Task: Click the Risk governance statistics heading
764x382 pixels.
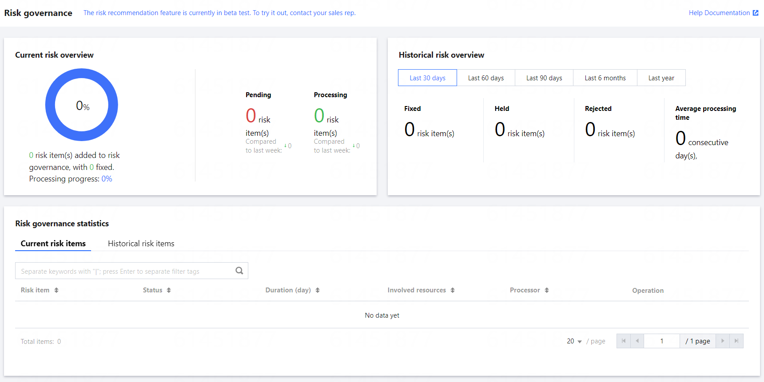Action: tap(62, 224)
